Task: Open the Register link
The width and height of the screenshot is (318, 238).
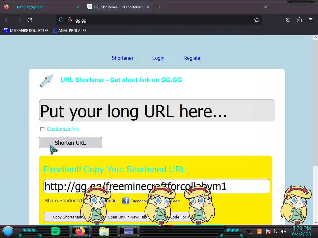Action: (193, 58)
